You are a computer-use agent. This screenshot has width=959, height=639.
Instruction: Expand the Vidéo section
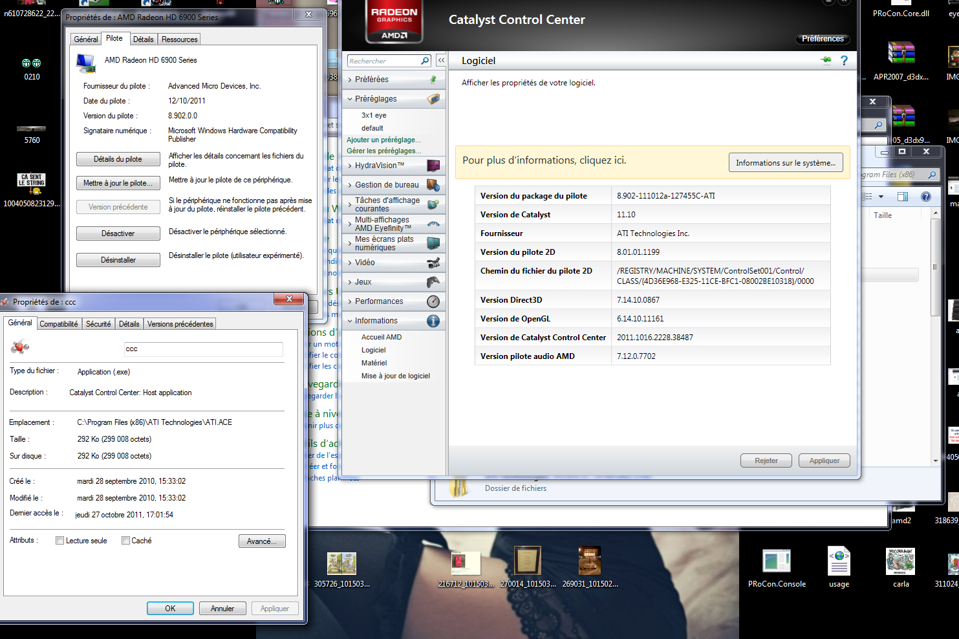point(365,263)
